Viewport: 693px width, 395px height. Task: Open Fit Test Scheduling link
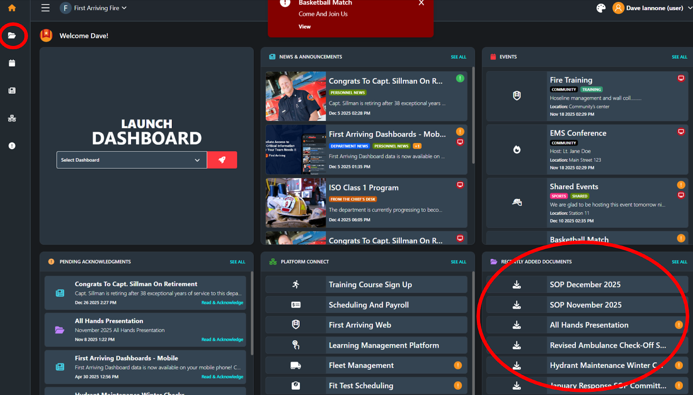pyautogui.click(x=361, y=385)
